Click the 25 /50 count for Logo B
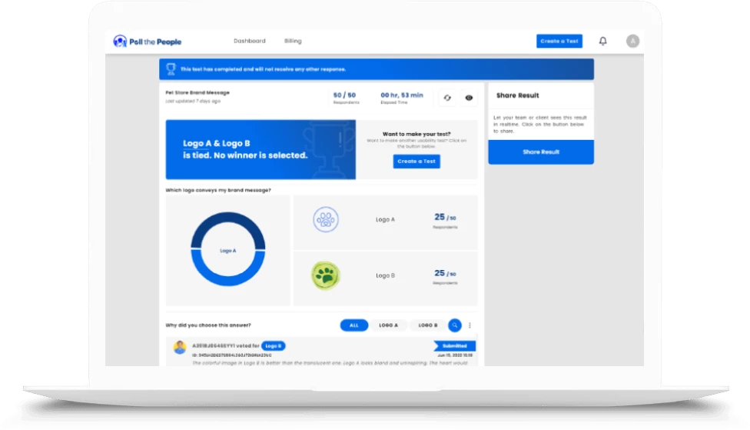 click(x=445, y=273)
